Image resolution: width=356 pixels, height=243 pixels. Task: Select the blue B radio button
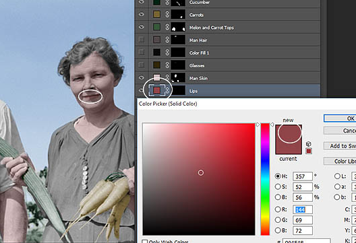point(278,230)
